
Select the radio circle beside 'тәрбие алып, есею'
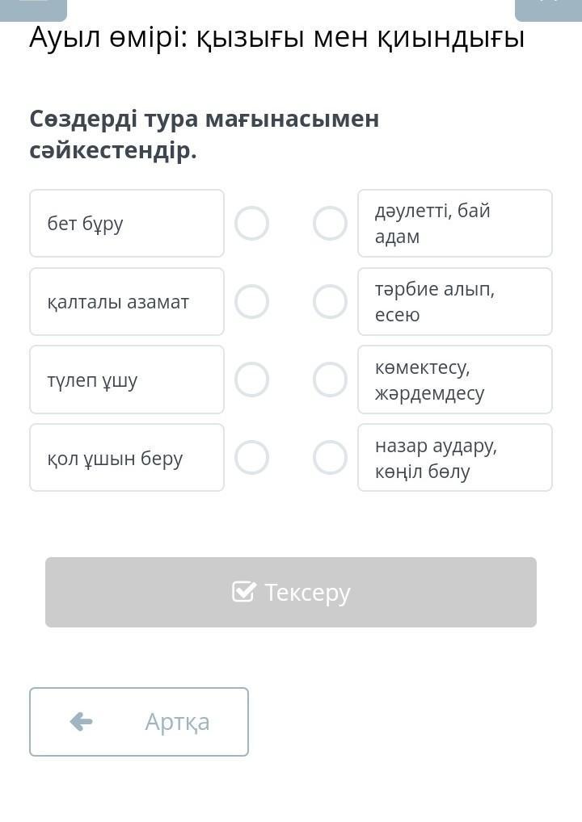point(330,302)
